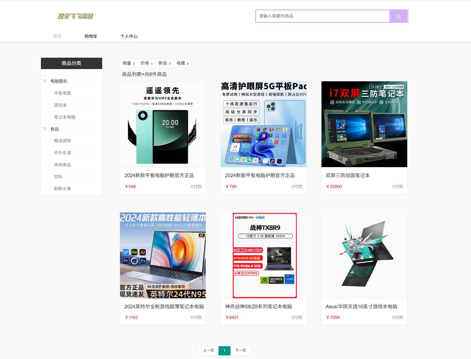Open the 饮料 subcategory

click(58, 177)
